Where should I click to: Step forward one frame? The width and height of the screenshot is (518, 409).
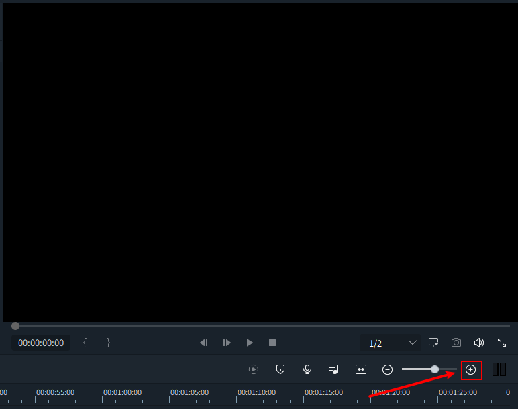click(x=227, y=343)
